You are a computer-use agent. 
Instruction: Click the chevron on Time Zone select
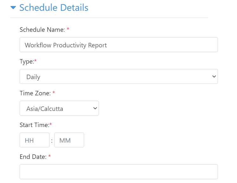click(95, 108)
